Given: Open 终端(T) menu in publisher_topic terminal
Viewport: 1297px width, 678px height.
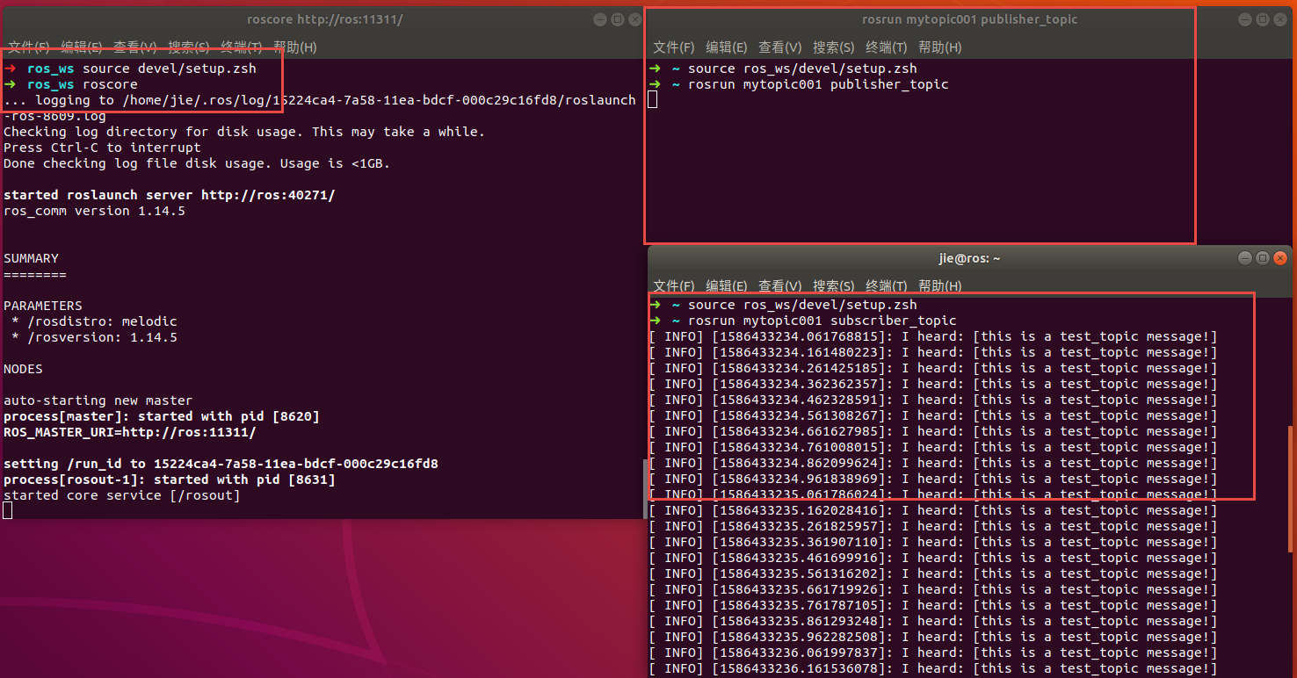Looking at the screenshot, I should [887, 47].
